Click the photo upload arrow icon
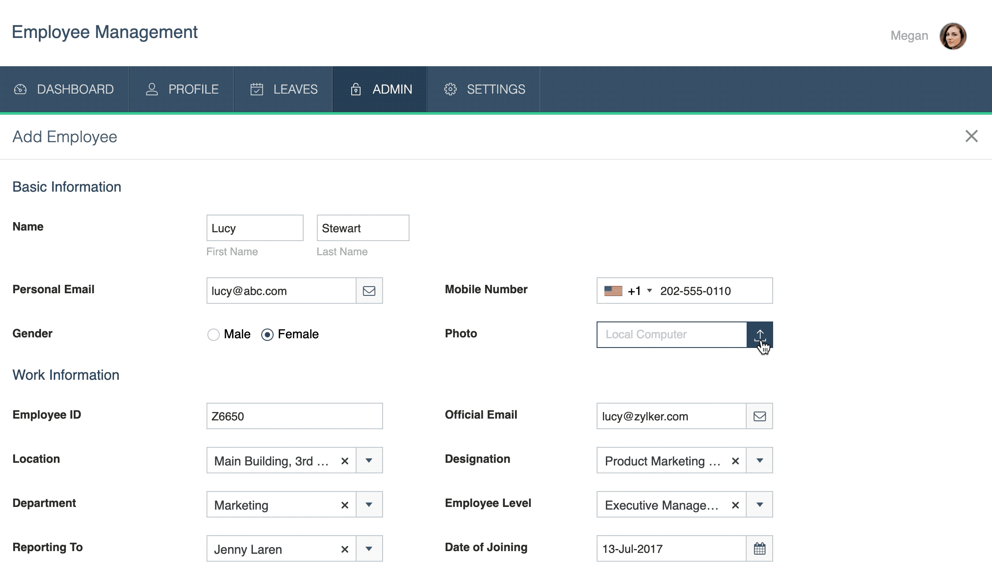 tap(759, 335)
